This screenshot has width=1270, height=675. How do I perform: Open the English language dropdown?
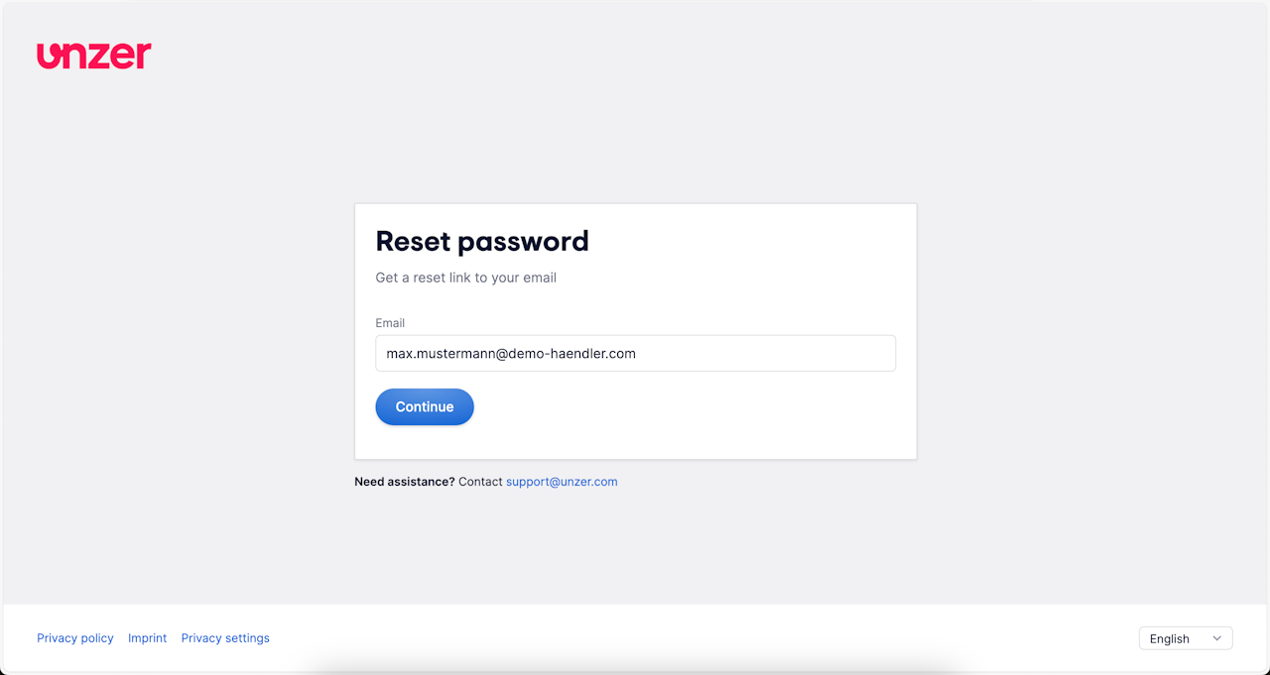(1185, 638)
